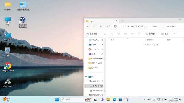
Task: Open Music in the navigation pane
Action: click(x=95, y=49)
